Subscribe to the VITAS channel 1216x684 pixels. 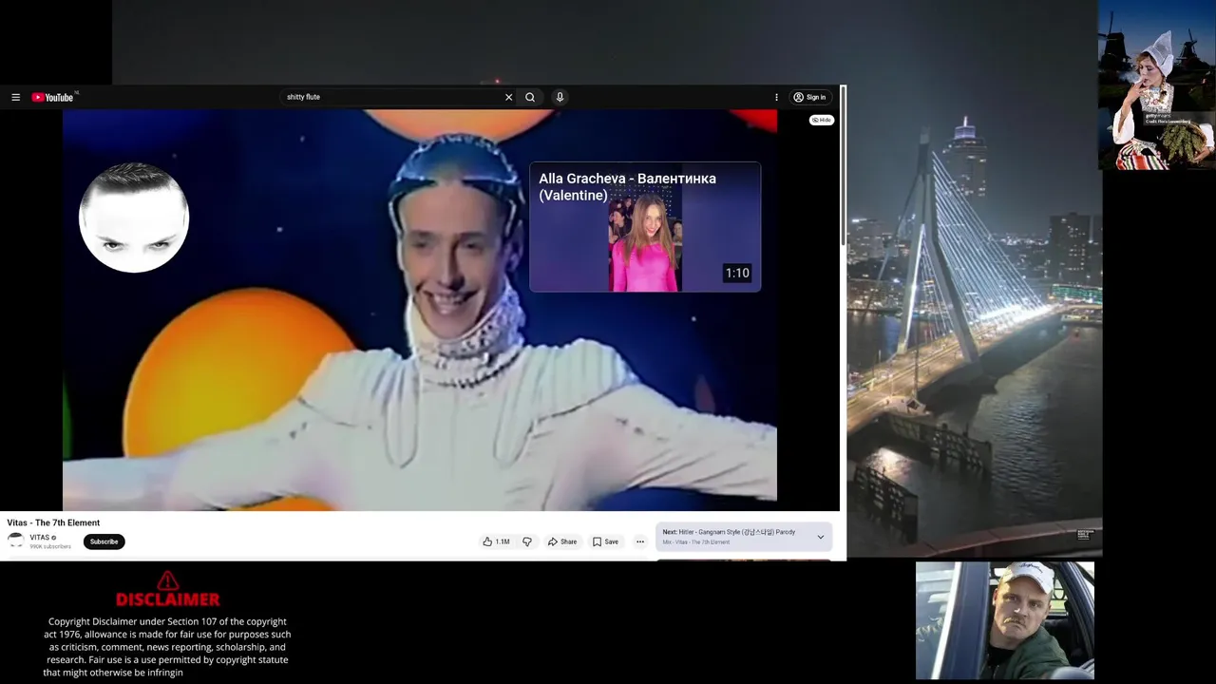click(104, 541)
